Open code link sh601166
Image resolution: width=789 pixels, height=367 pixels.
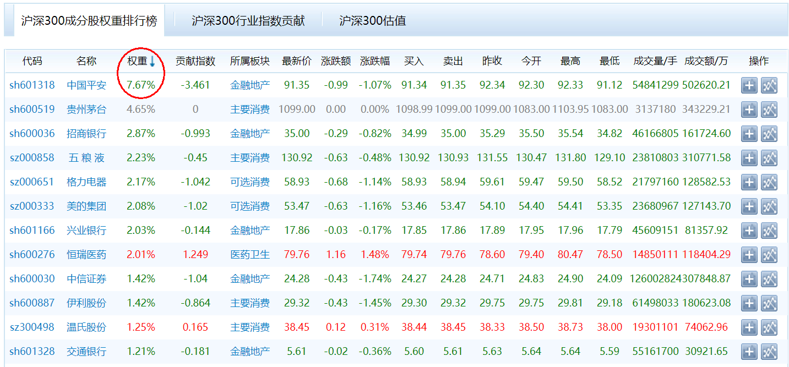point(32,231)
